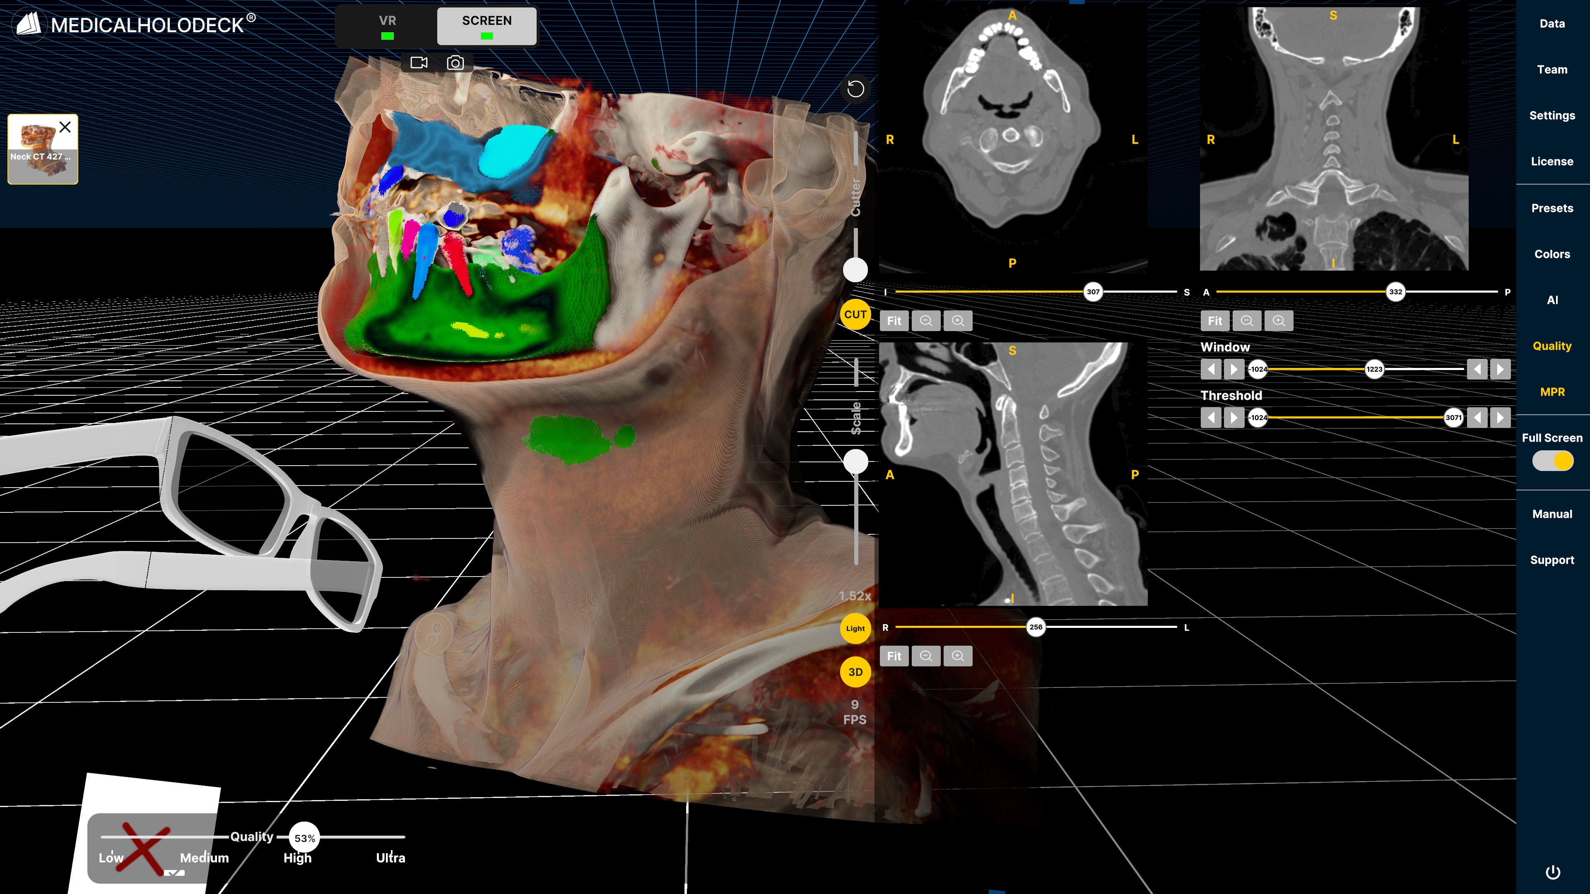Fit the coronal view
Screen dimensions: 1590x894
pos(1215,321)
